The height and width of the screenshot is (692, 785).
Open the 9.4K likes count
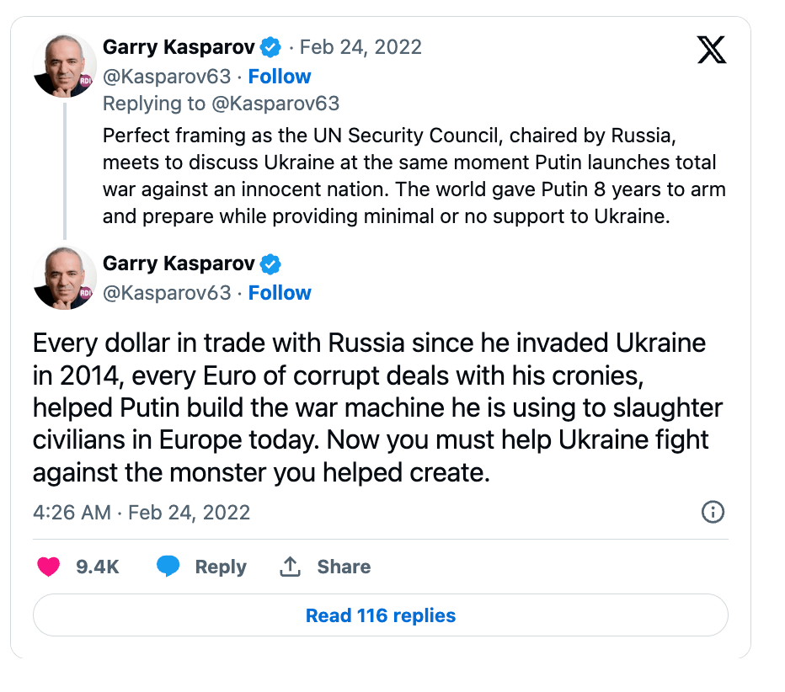98,567
